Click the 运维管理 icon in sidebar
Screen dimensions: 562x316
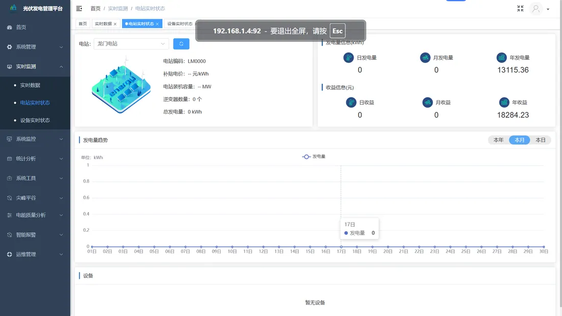click(9, 254)
